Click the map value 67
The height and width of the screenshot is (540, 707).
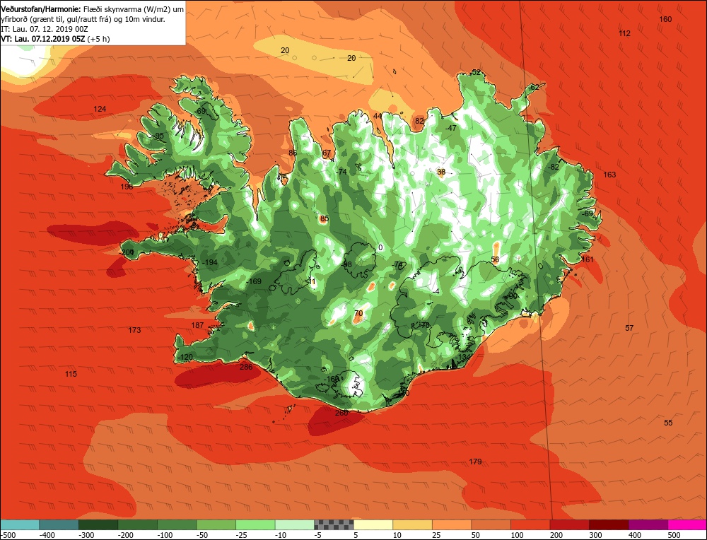(x=327, y=153)
